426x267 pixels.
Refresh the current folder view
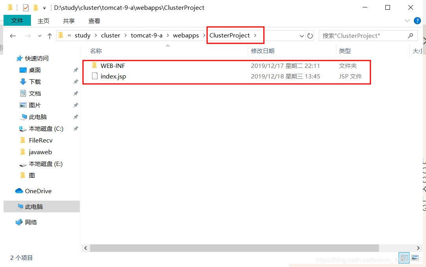[x=310, y=36]
